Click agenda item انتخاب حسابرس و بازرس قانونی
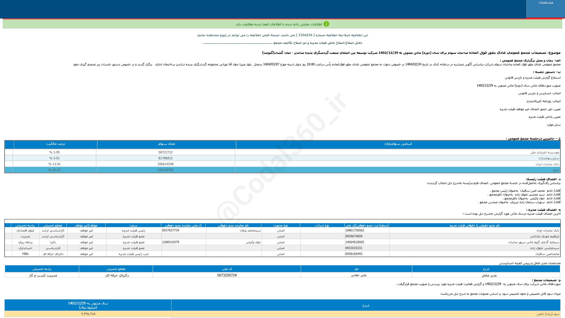The image size is (565, 318). (539, 94)
